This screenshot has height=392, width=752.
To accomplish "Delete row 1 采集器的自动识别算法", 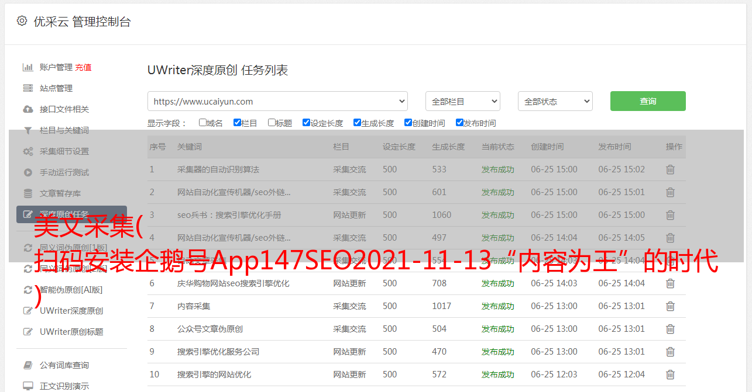I will point(670,169).
